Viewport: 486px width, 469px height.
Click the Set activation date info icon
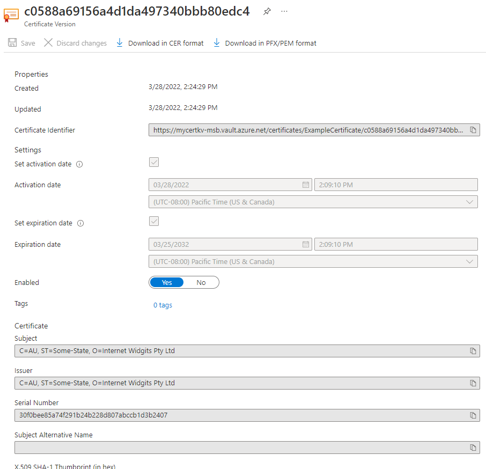(79, 164)
